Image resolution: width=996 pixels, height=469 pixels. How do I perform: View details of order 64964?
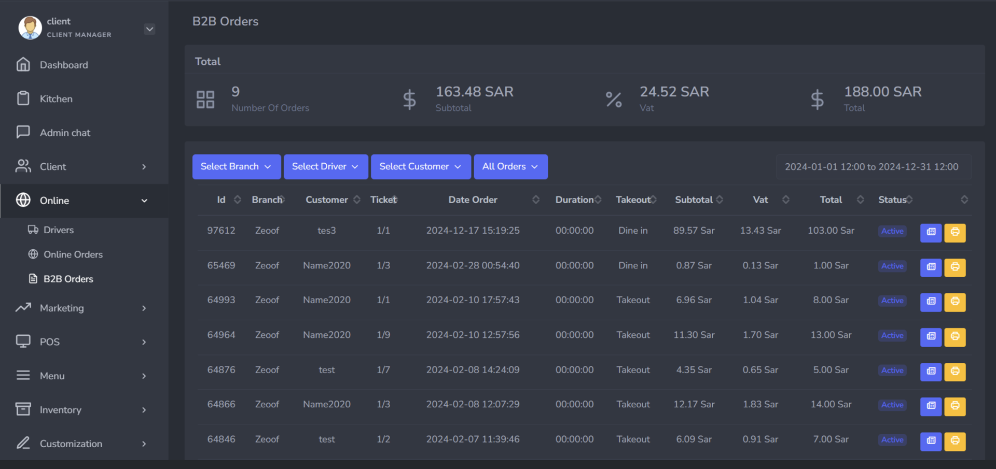(931, 337)
